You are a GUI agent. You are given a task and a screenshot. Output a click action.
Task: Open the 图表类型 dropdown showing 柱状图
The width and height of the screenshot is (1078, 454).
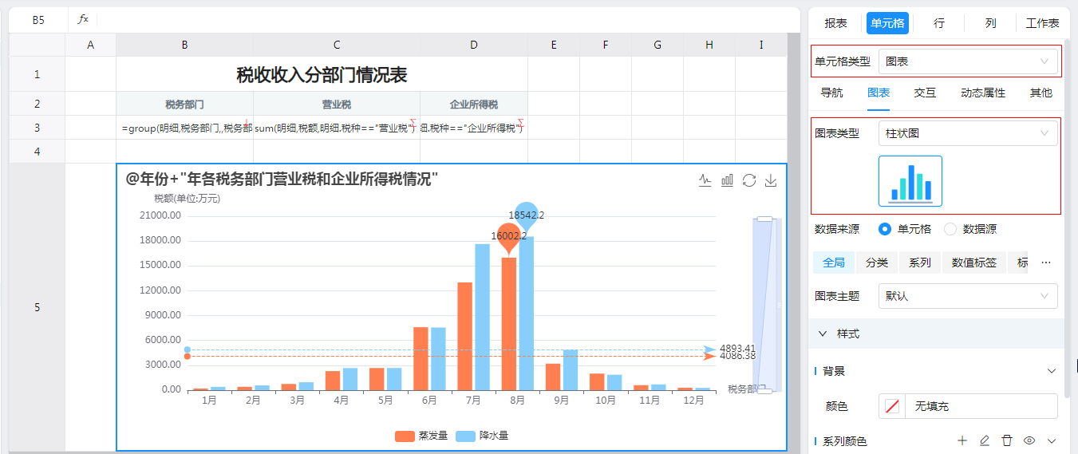click(968, 133)
